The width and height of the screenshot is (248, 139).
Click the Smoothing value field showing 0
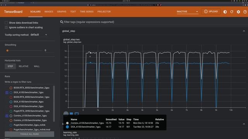point(45,51)
